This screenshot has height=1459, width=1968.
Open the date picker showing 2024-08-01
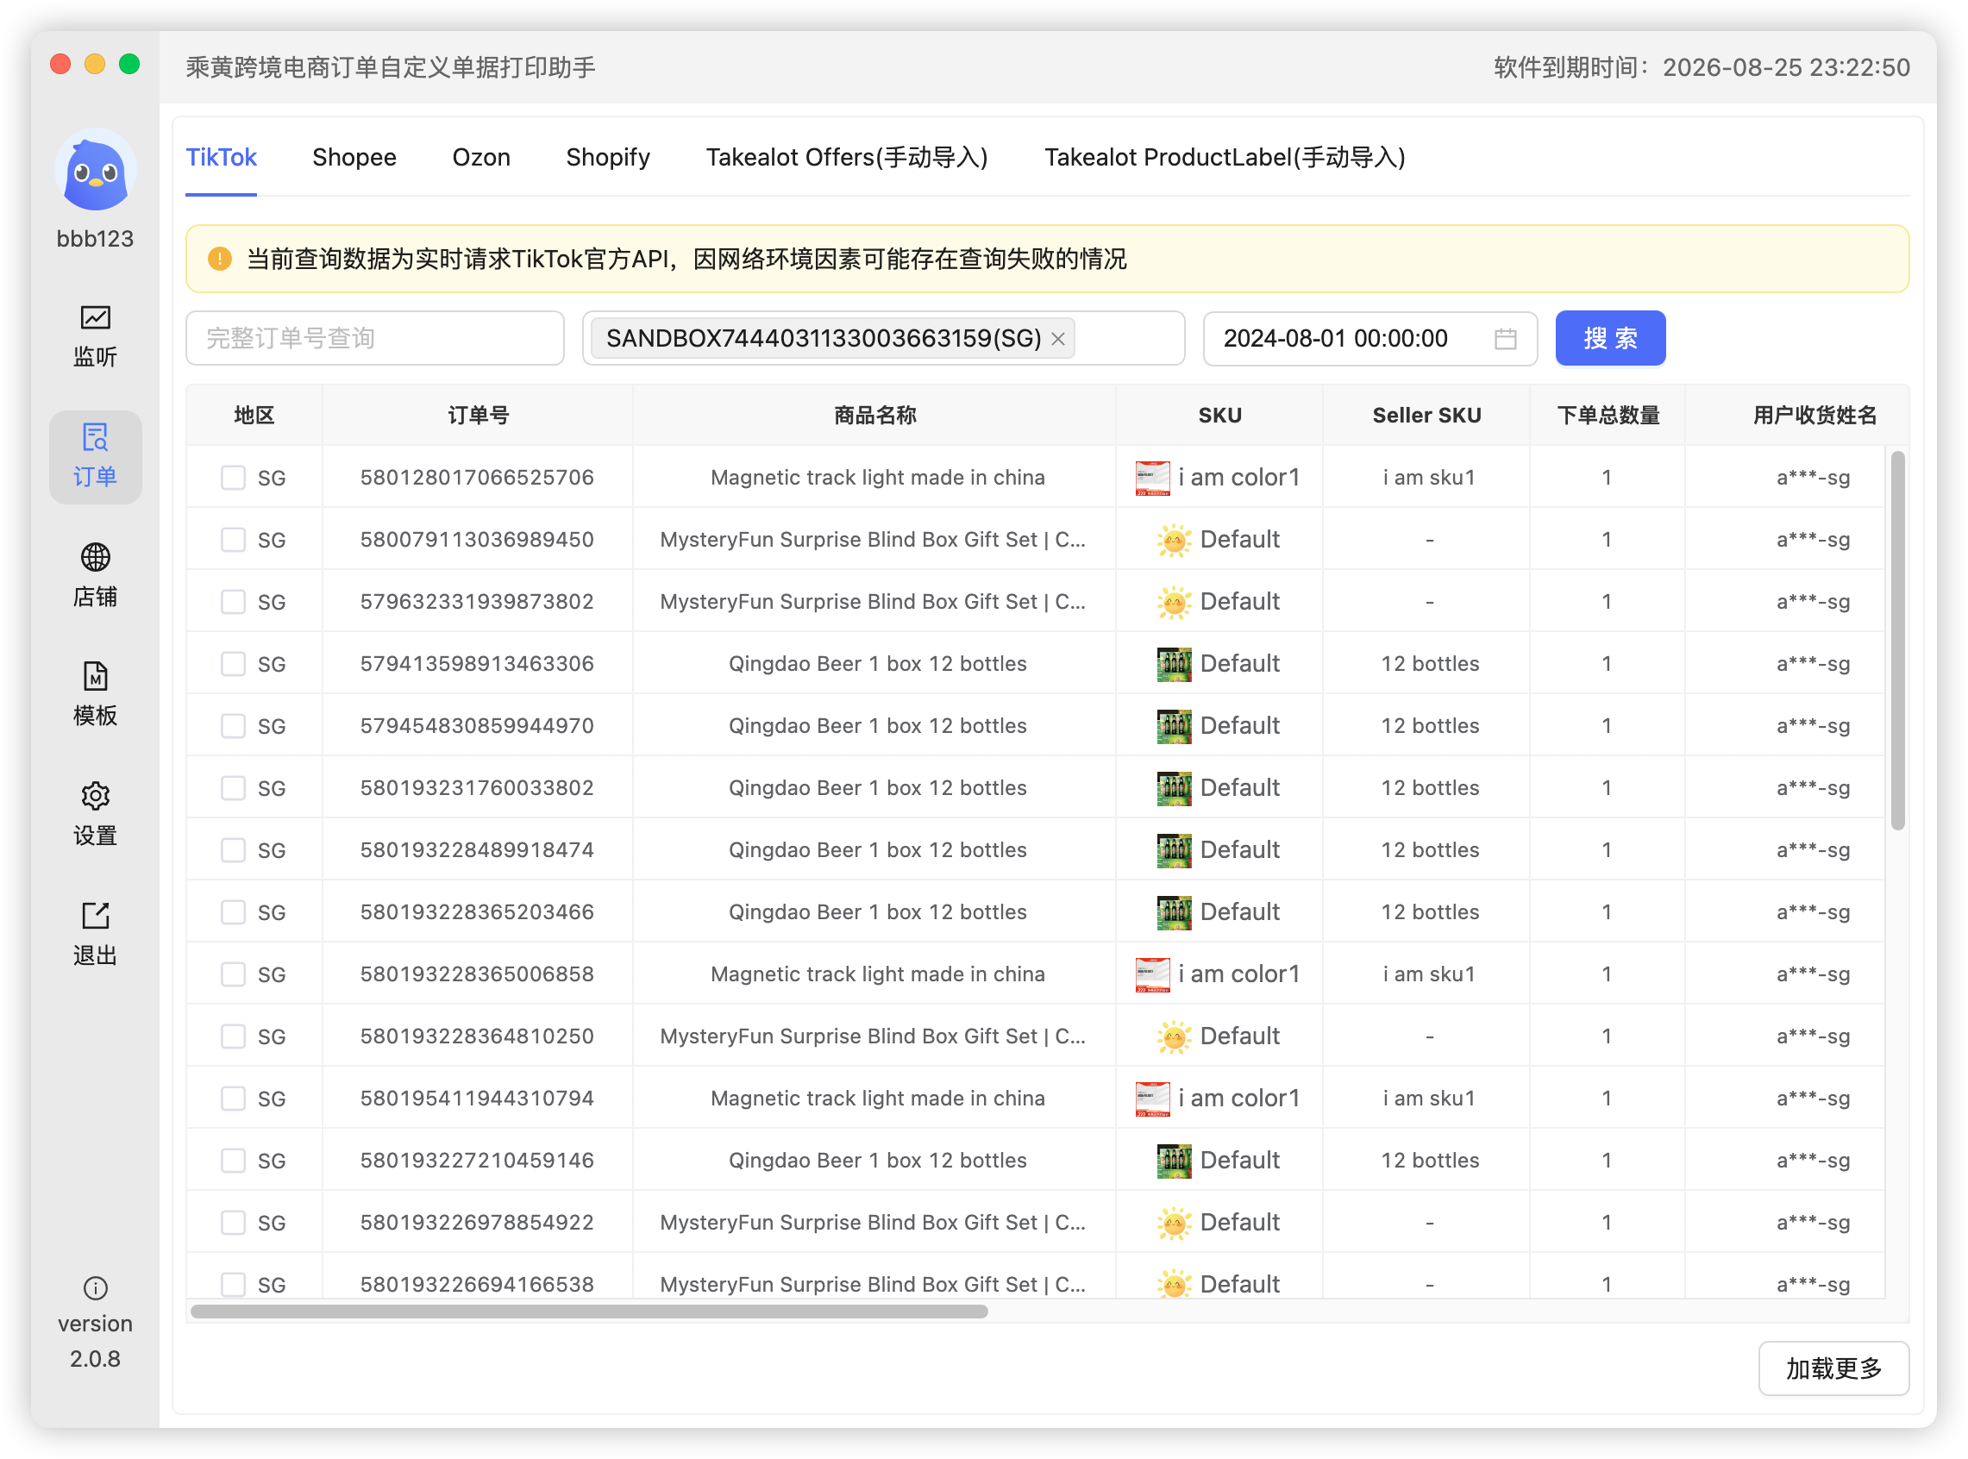click(1336, 338)
